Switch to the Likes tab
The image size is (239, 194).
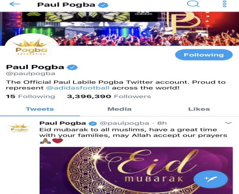199,109
